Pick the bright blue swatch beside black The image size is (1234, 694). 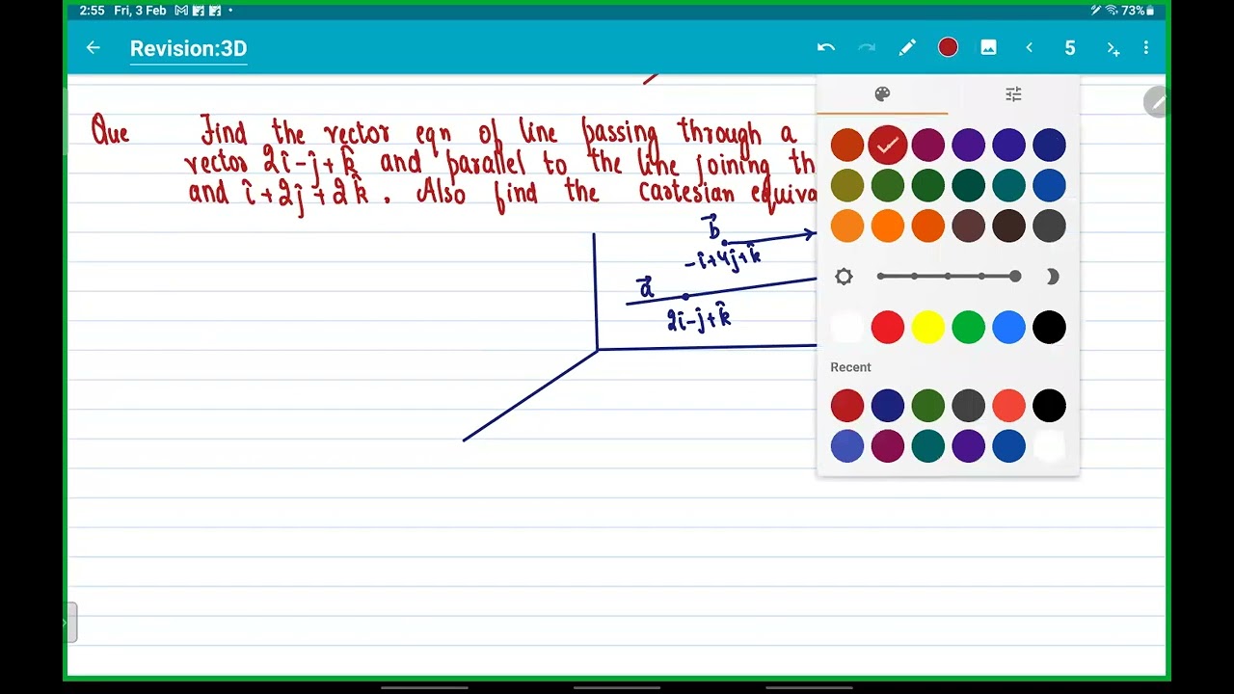pos(1008,328)
